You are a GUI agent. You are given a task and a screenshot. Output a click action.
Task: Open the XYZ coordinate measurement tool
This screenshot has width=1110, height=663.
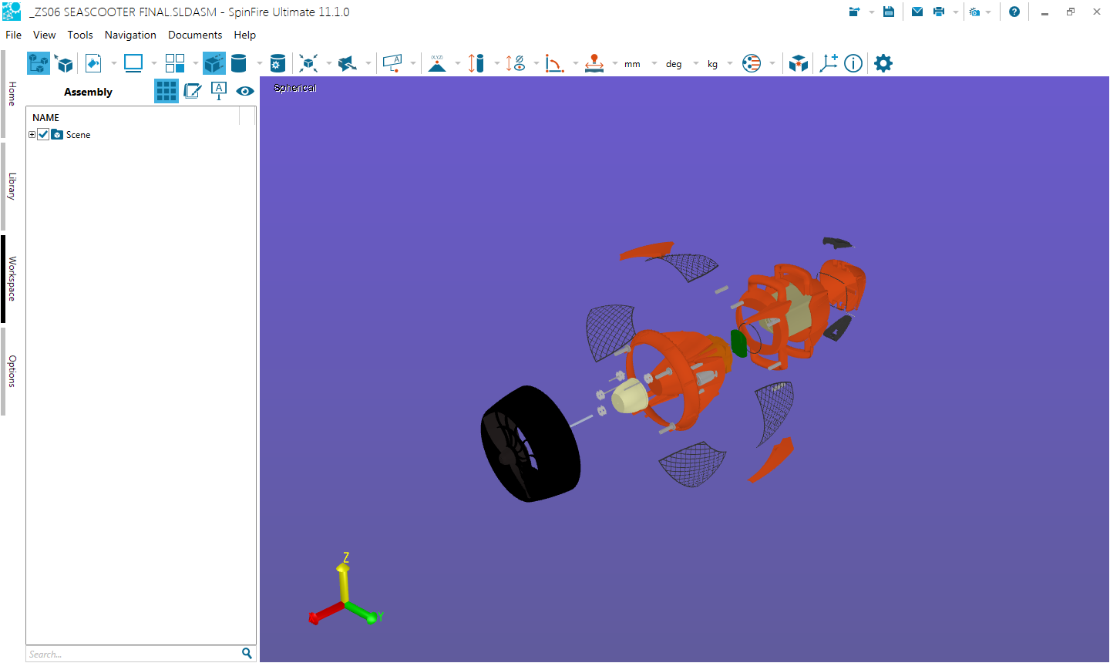(x=437, y=63)
